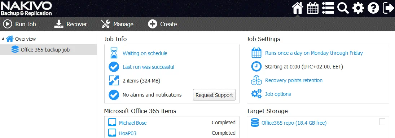Screen dimensions: 395x138
Task: Open the Recovery points retention link
Action: click(x=294, y=80)
